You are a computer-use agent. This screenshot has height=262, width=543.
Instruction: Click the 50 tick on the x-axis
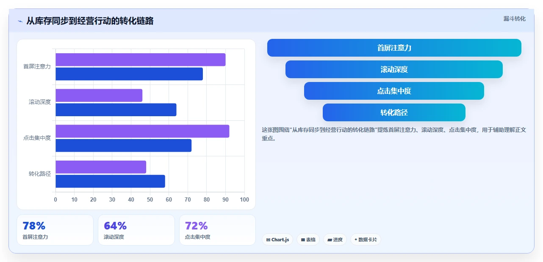(x=150, y=200)
